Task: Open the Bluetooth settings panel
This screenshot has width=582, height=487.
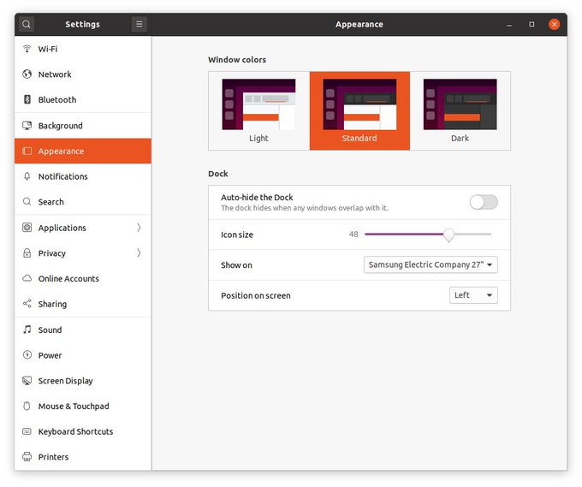Action: (83, 99)
